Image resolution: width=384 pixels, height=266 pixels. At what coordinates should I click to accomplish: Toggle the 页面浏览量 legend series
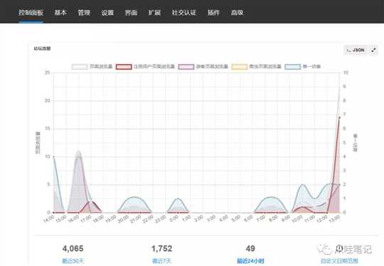pyautogui.click(x=92, y=66)
